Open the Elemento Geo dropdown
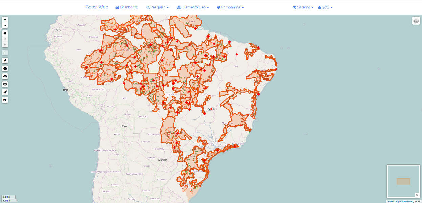The height and width of the screenshot is (203, 422). coord(192,7)
